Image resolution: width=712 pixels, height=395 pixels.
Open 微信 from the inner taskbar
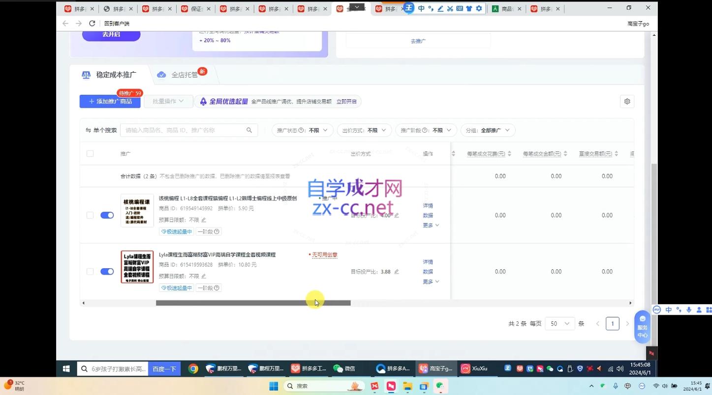pos(343,368)
